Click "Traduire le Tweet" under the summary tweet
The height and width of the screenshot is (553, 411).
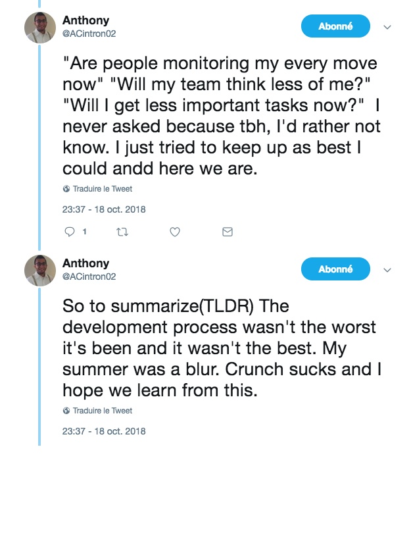pos(102,411)
